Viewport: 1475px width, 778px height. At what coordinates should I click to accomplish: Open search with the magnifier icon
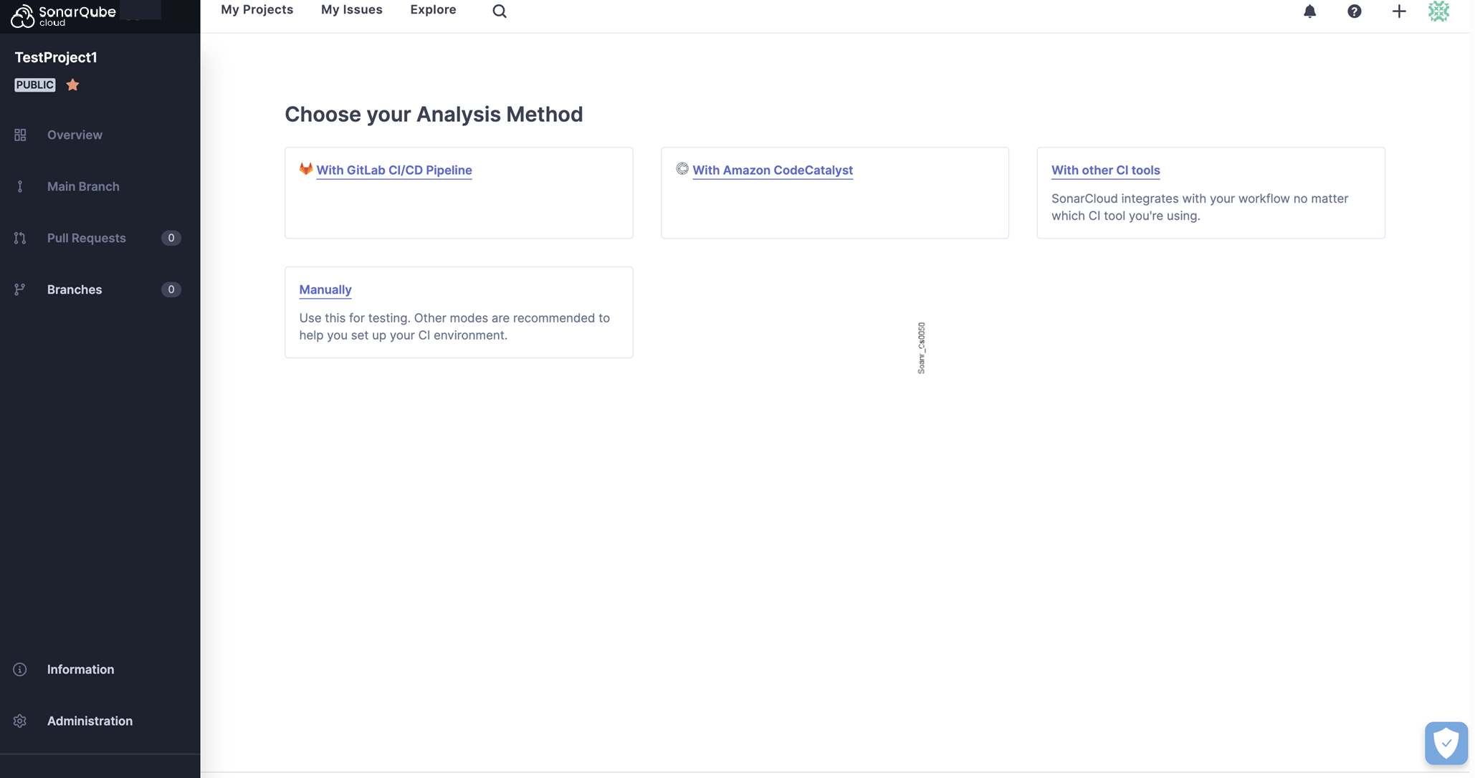(x=500, y=11)
